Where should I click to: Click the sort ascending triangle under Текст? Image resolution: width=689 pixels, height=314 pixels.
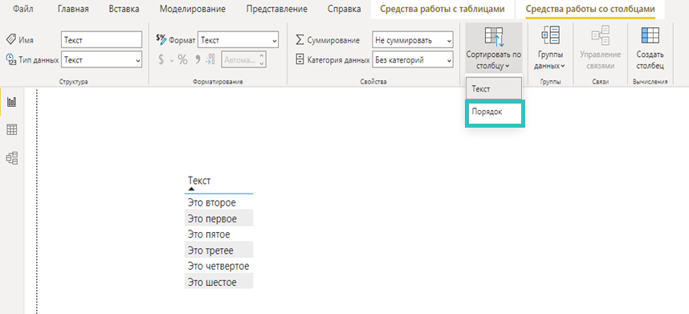coord(192,189)
